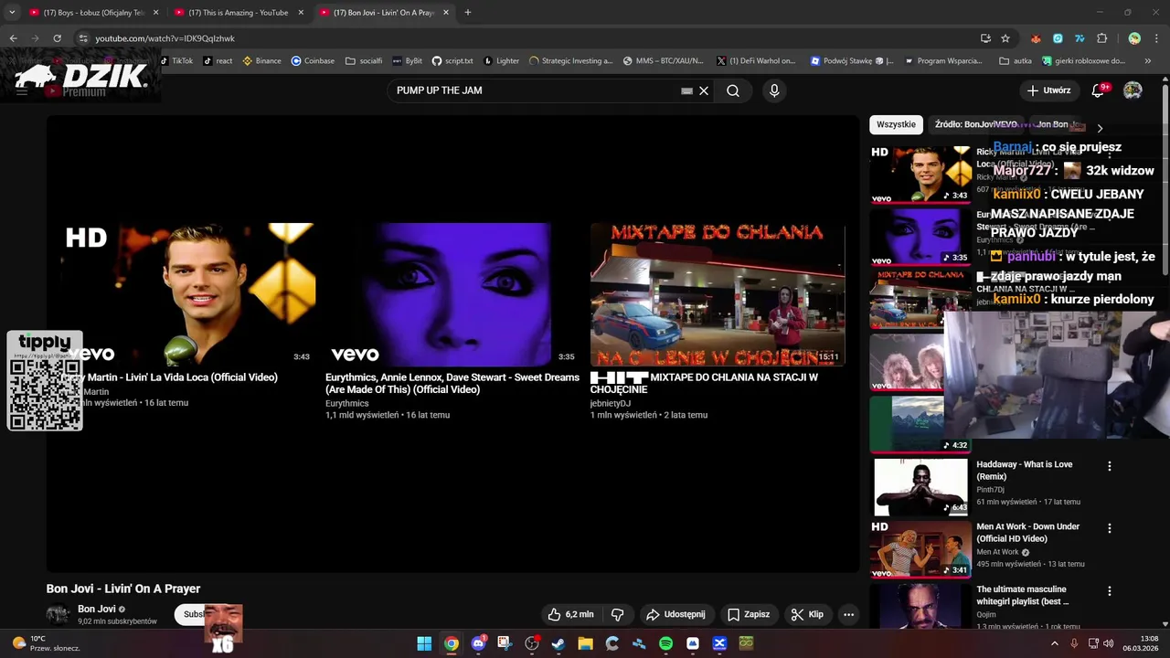Image resolution: width=1170 pixels, height=658 pixels.
Task: Show more bookmarks chevron
Action: tap(1149, 61)
